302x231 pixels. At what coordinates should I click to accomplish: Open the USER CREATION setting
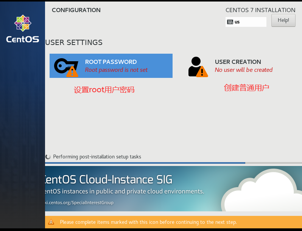[x=230, y=67]
